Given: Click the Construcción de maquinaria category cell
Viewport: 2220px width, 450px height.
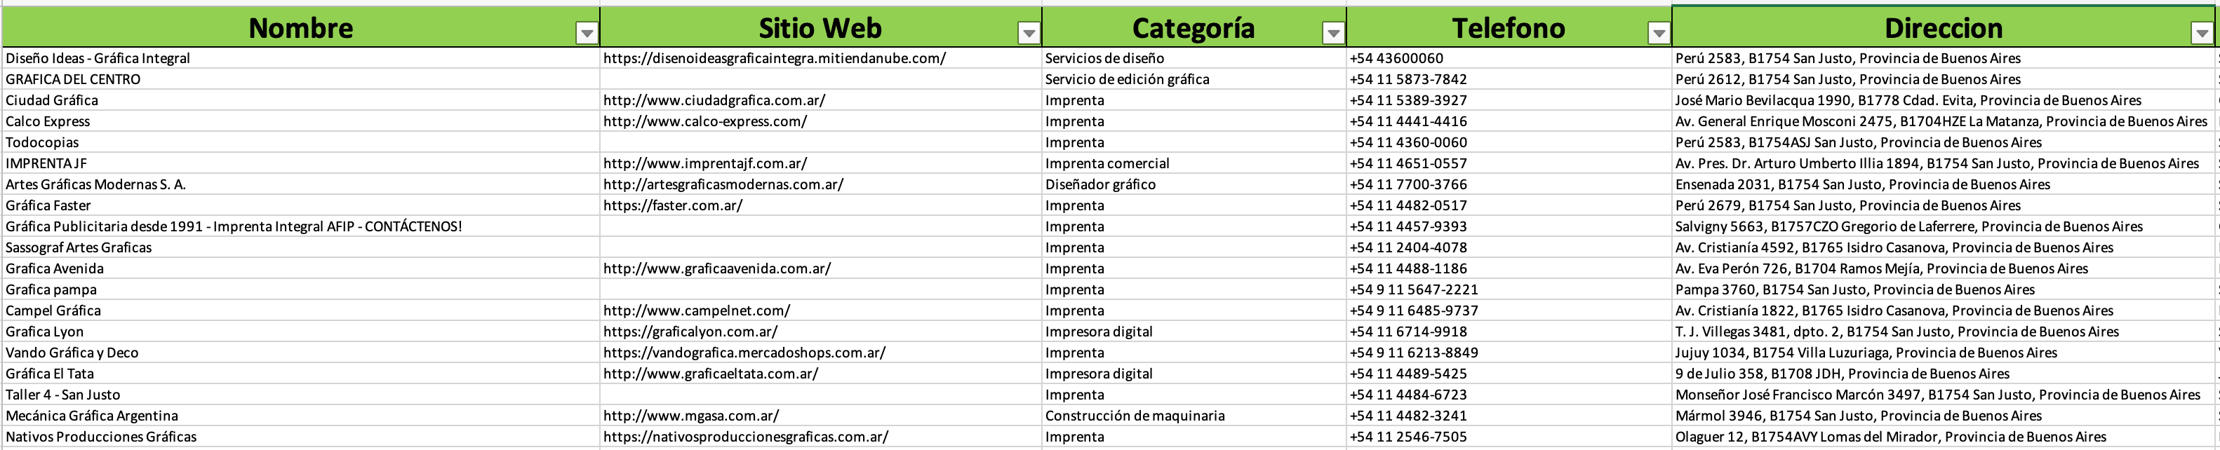Looking at the screenshot, I should click(1193, 416).
